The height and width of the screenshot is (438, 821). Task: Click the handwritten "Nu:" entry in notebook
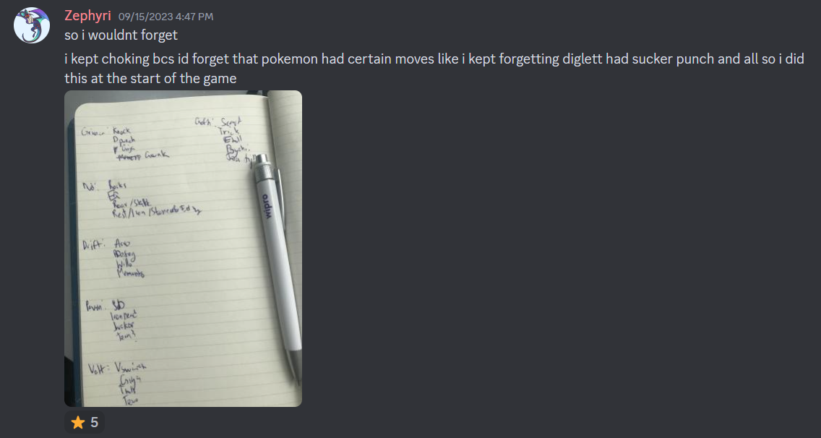coord(89,186)
